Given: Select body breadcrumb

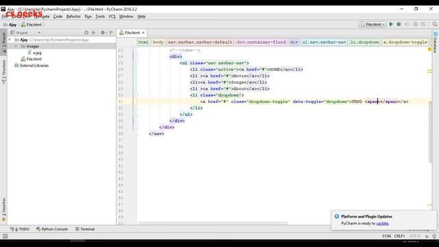Looking at the screenshot, I should tap(158, 42).
